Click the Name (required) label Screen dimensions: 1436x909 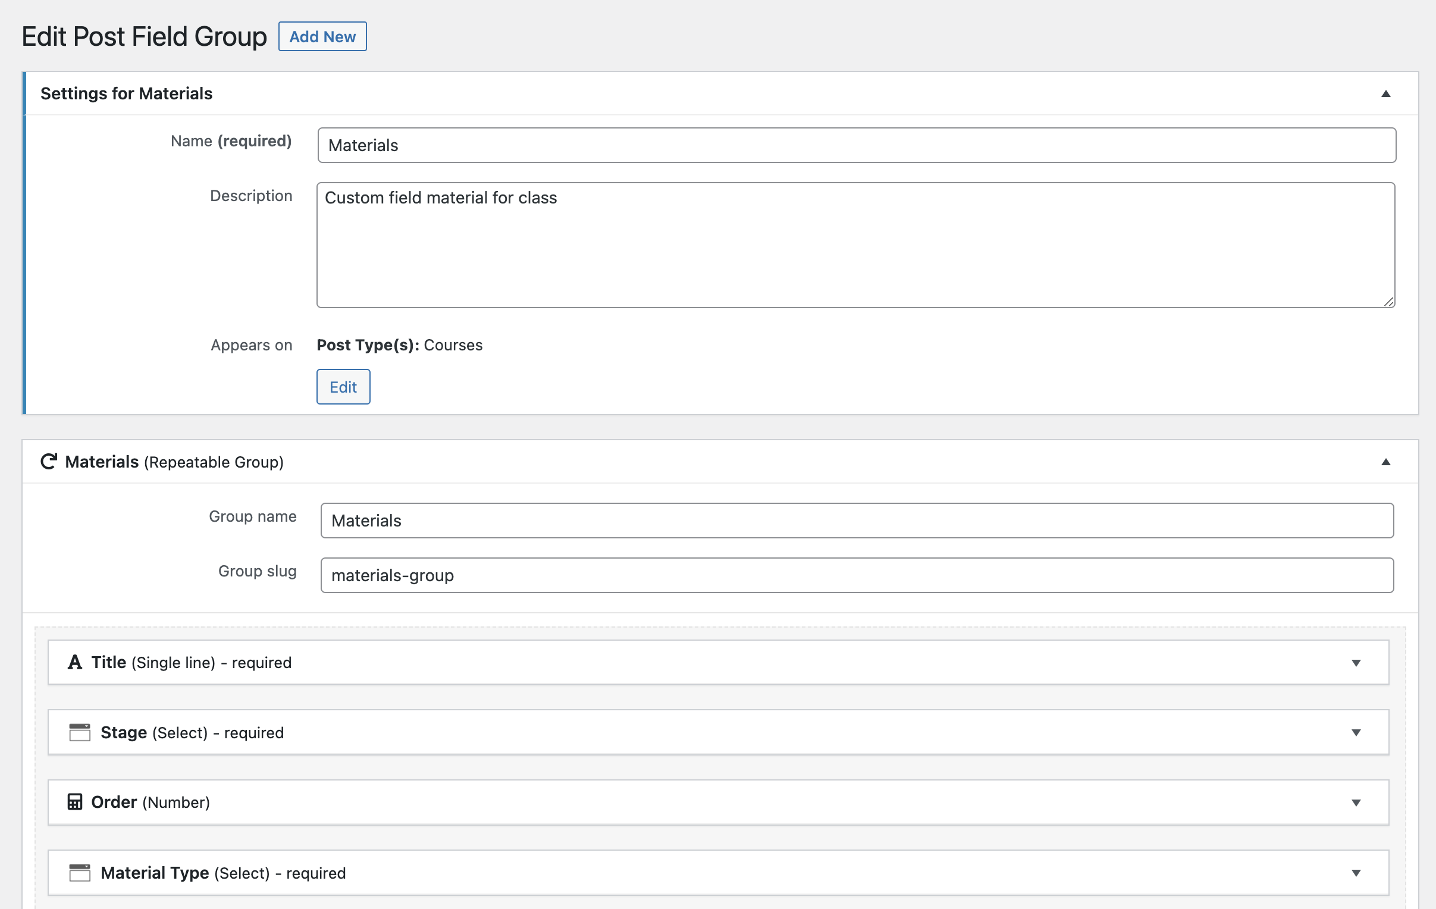pyautogui.click(x=231, y=142)
